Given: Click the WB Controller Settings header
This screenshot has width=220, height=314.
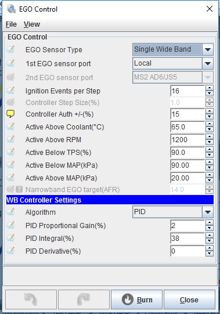Looking at the screenshot, I should click(110, 200).
